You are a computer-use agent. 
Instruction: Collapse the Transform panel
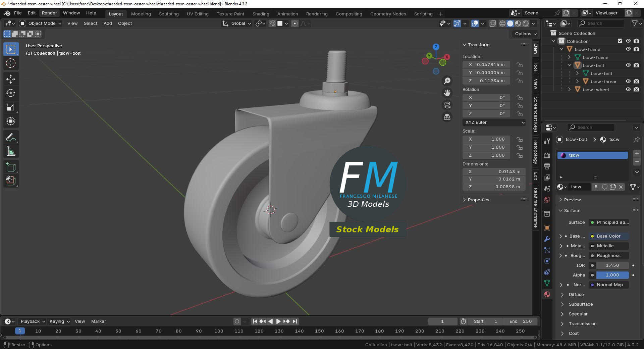tap(479, 45)
